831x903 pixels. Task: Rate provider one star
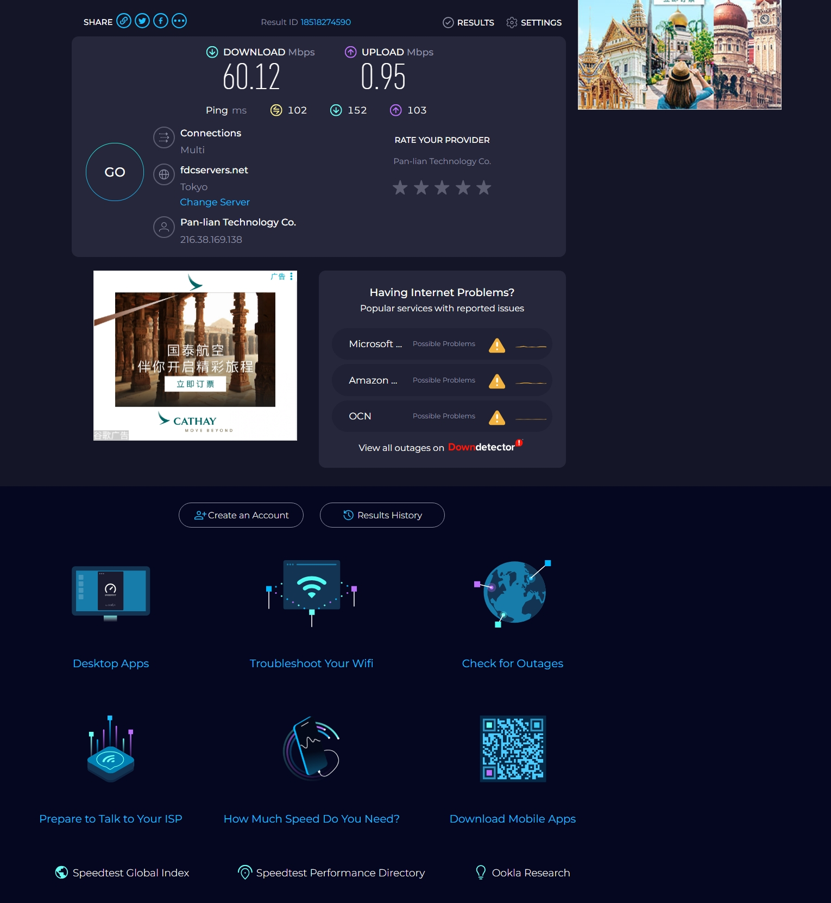[x=400, y=188]
